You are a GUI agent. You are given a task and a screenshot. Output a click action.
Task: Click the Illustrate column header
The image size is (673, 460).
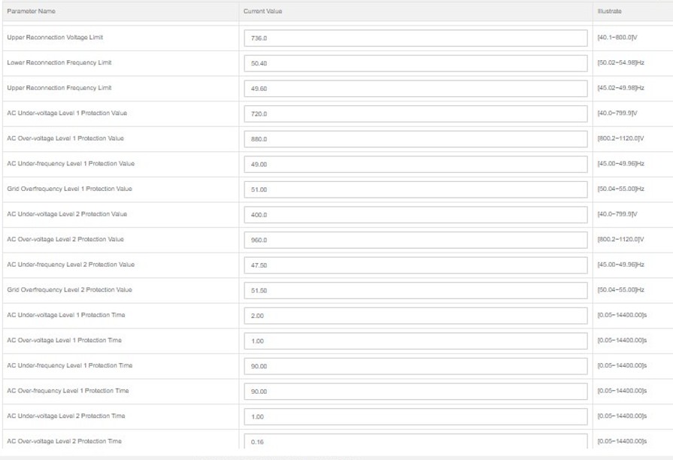tap(609, 11)
